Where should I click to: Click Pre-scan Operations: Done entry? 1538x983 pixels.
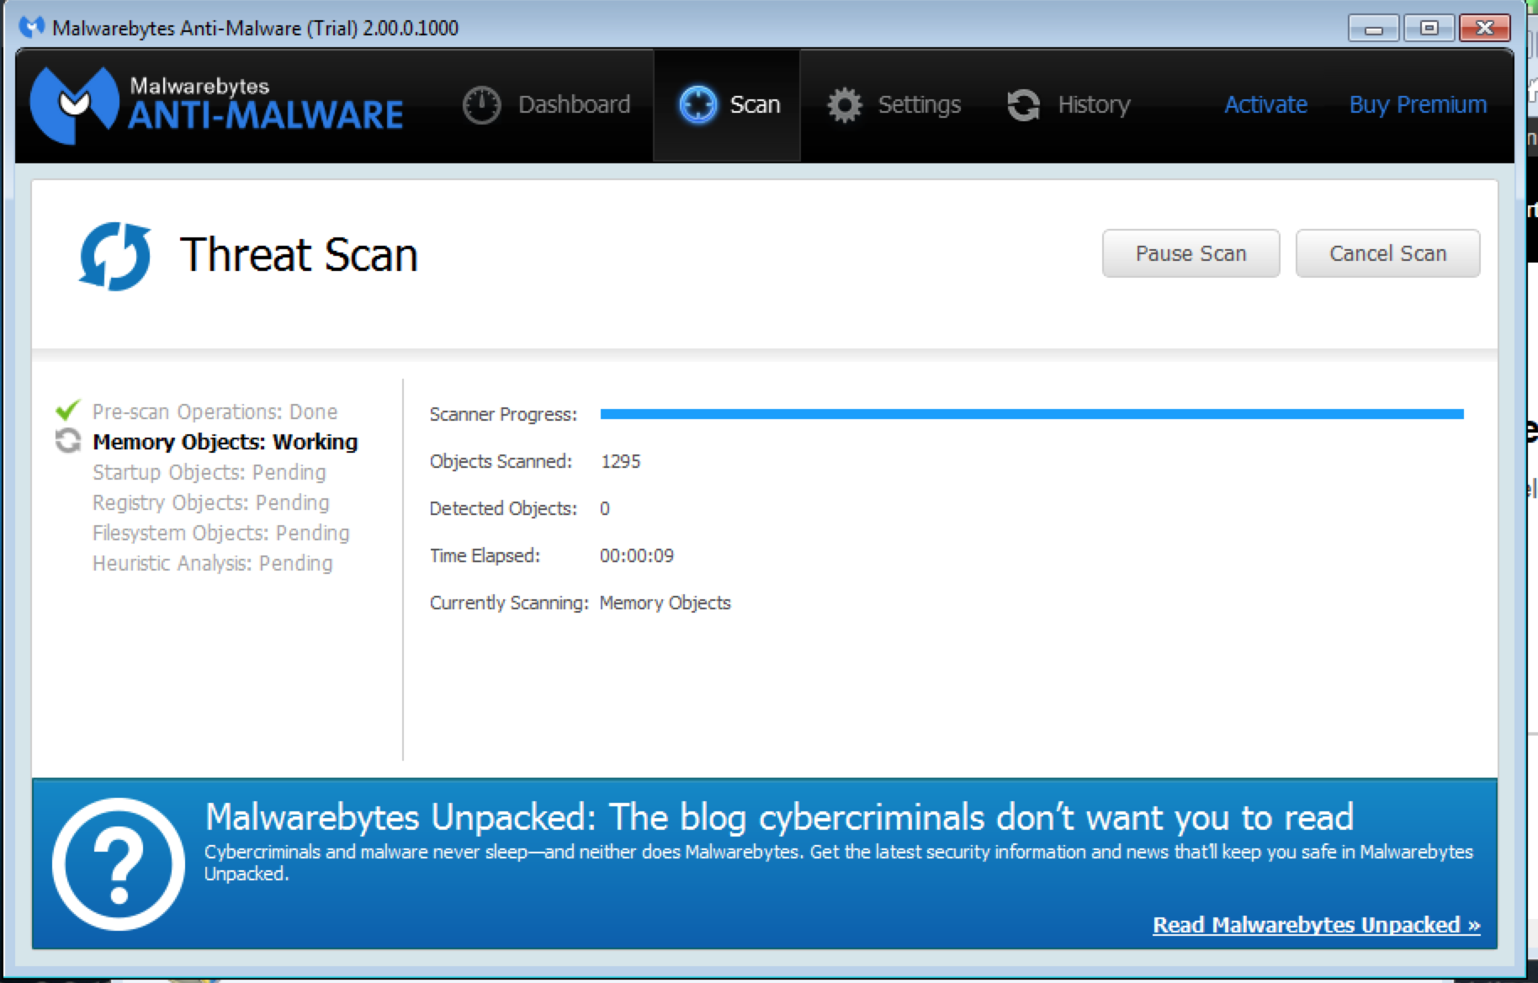pos(215,412)
